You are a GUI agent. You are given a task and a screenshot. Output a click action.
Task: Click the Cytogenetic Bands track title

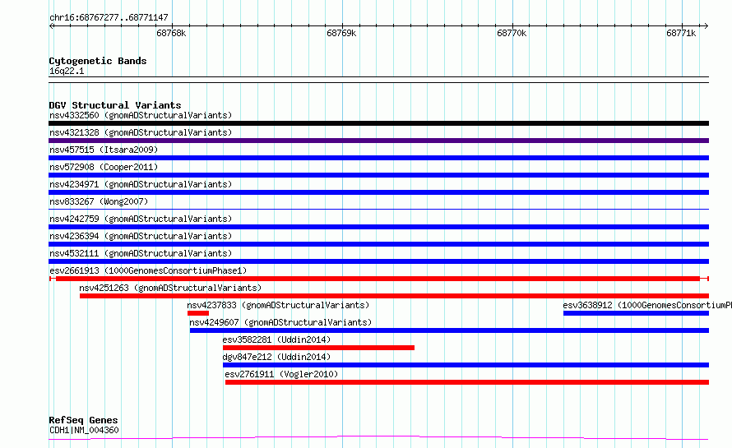[x=98, y=61]
